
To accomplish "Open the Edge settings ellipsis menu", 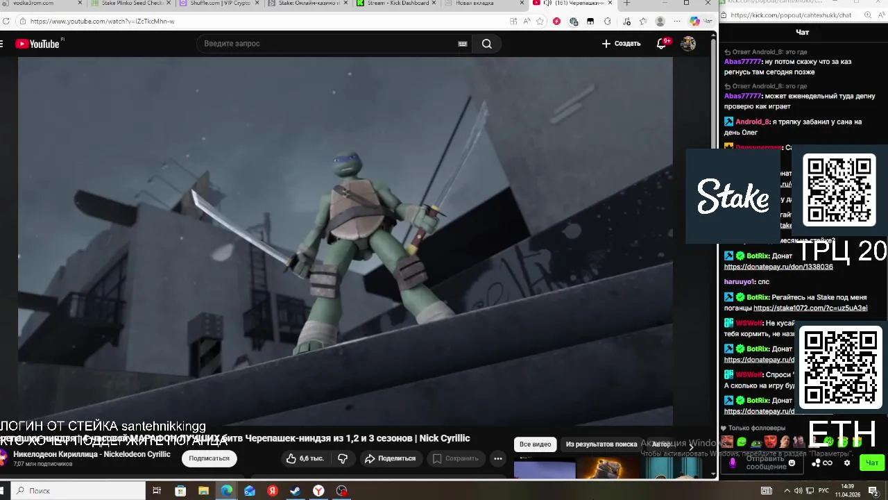I will tap(677, 22).
